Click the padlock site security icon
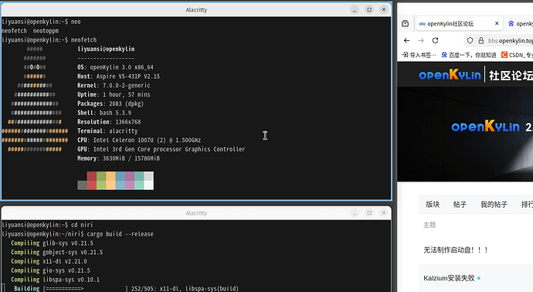The width and height of the screenshot is (533, 292). pyautogui.click(x=481, y=40)
